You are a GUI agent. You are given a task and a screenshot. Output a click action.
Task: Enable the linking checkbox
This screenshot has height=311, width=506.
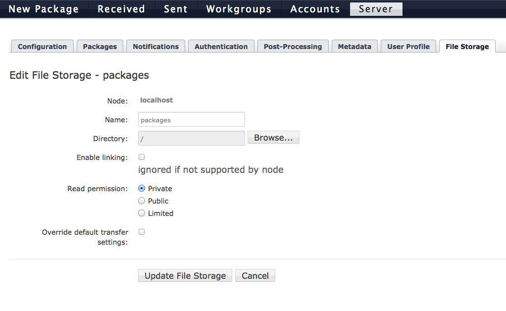[142, 157]
